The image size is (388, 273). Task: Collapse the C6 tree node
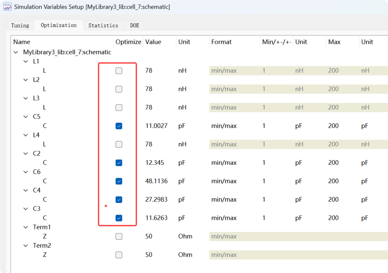pyautogui.click(x=26, y=172)
